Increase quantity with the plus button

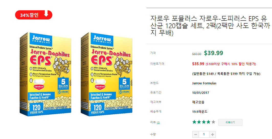[x=212, y=134]
